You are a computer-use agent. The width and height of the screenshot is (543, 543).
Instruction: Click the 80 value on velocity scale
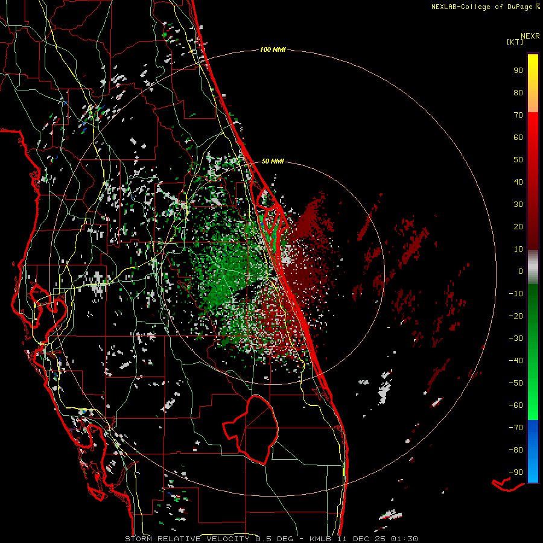518,93
